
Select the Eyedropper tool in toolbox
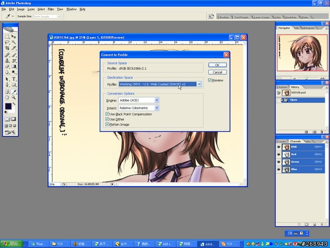click(14, 92)
